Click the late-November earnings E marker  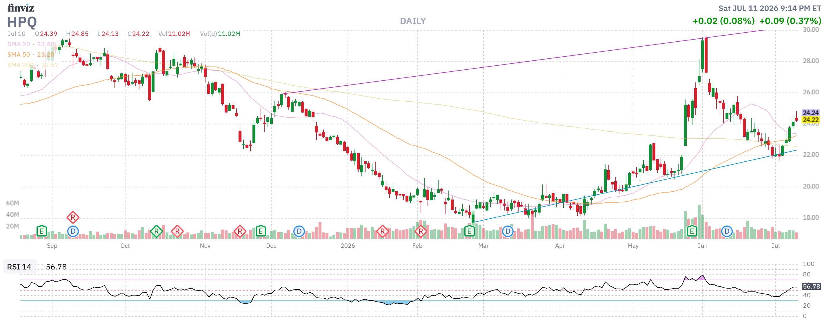261,231
